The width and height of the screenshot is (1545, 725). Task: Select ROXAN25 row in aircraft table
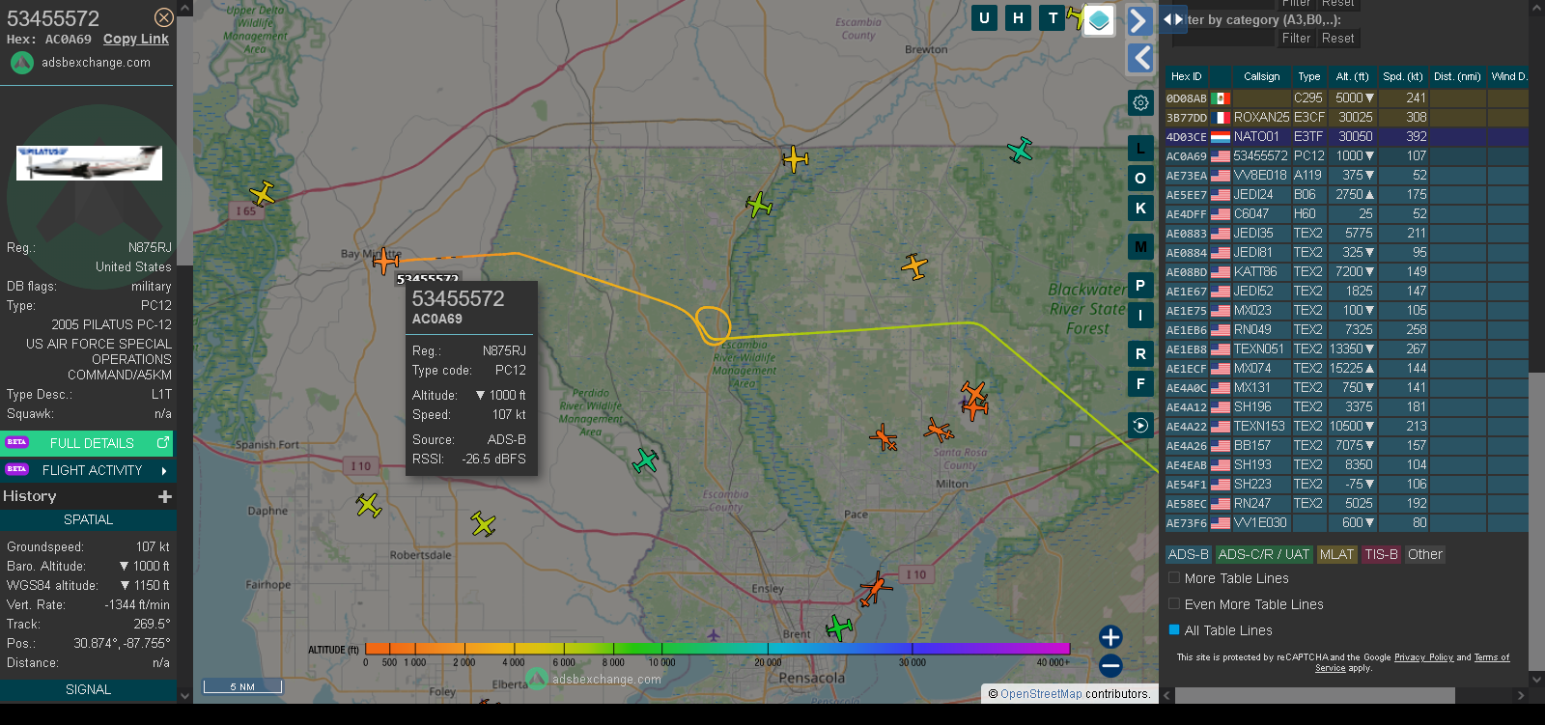pyautogui.click(x=1346, y=118)
